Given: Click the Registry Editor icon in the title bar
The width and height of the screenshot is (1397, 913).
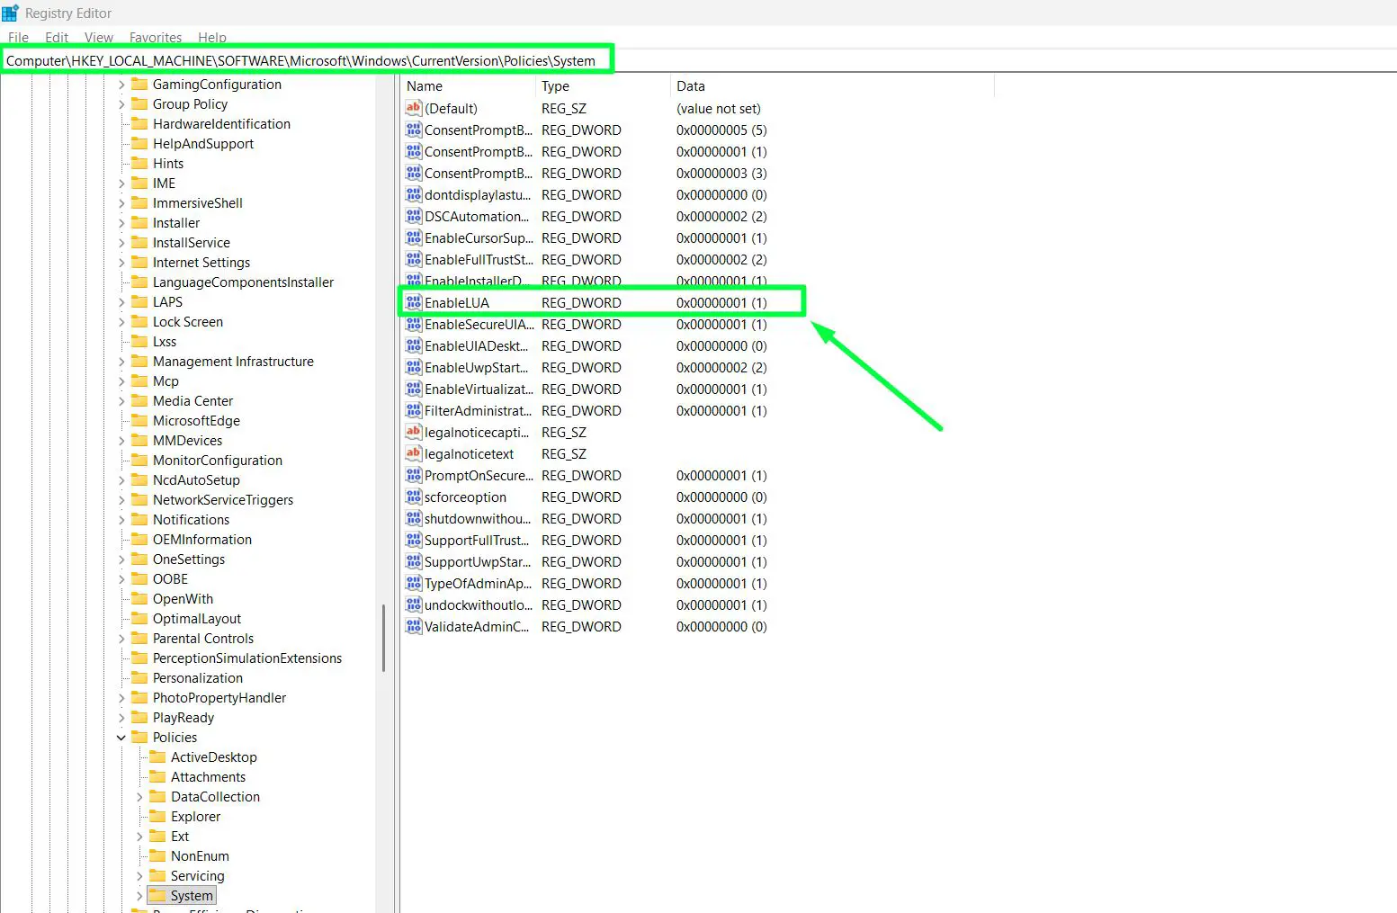Looking at the screenshot, I should point(9,13).
